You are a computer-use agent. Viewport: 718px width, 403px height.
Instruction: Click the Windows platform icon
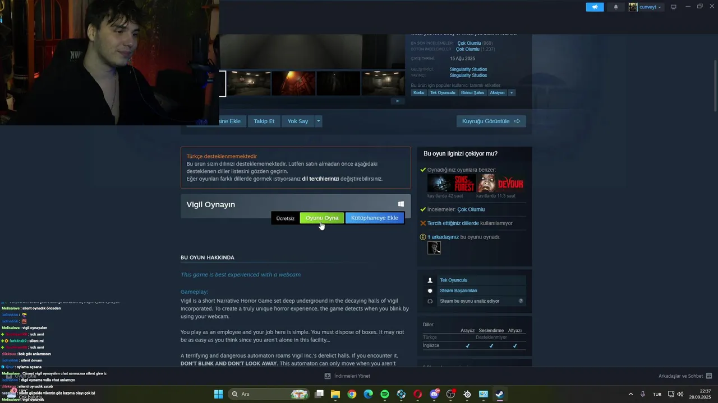click(x=401, y=204)
